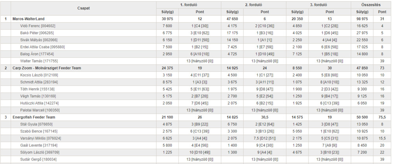
Task: Click the Csapat column header
Action: tap(83, 8)
